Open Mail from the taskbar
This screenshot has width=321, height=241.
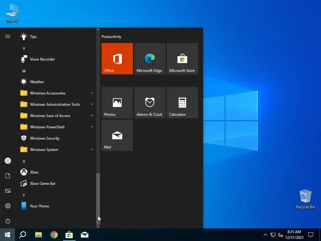[85, 235]
